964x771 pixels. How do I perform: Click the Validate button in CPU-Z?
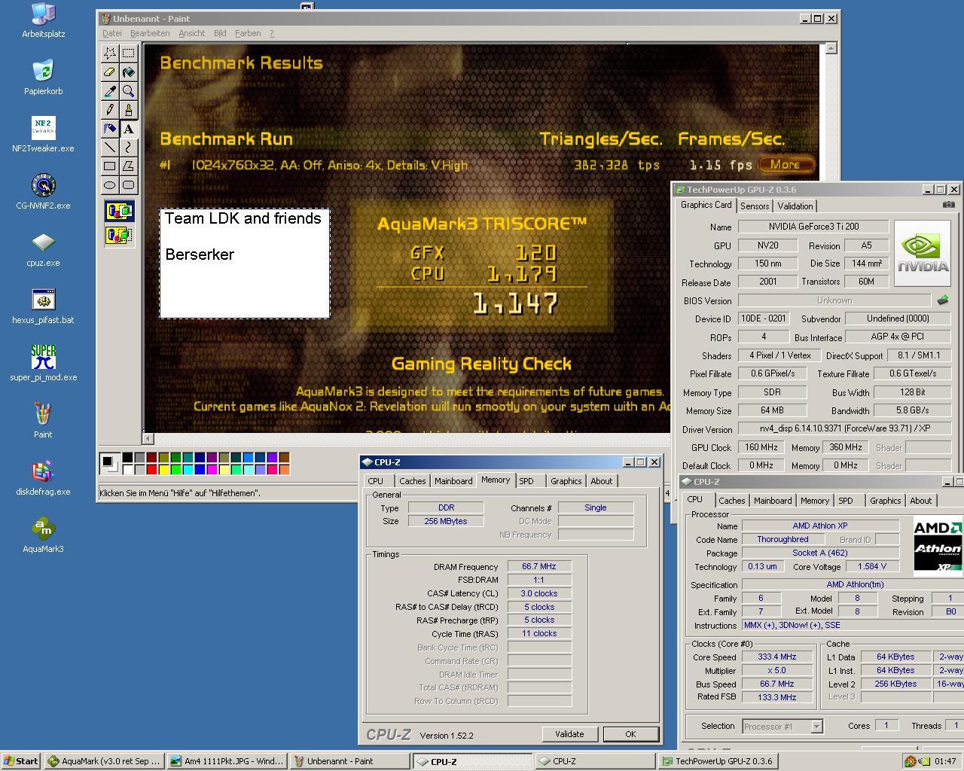569,734
